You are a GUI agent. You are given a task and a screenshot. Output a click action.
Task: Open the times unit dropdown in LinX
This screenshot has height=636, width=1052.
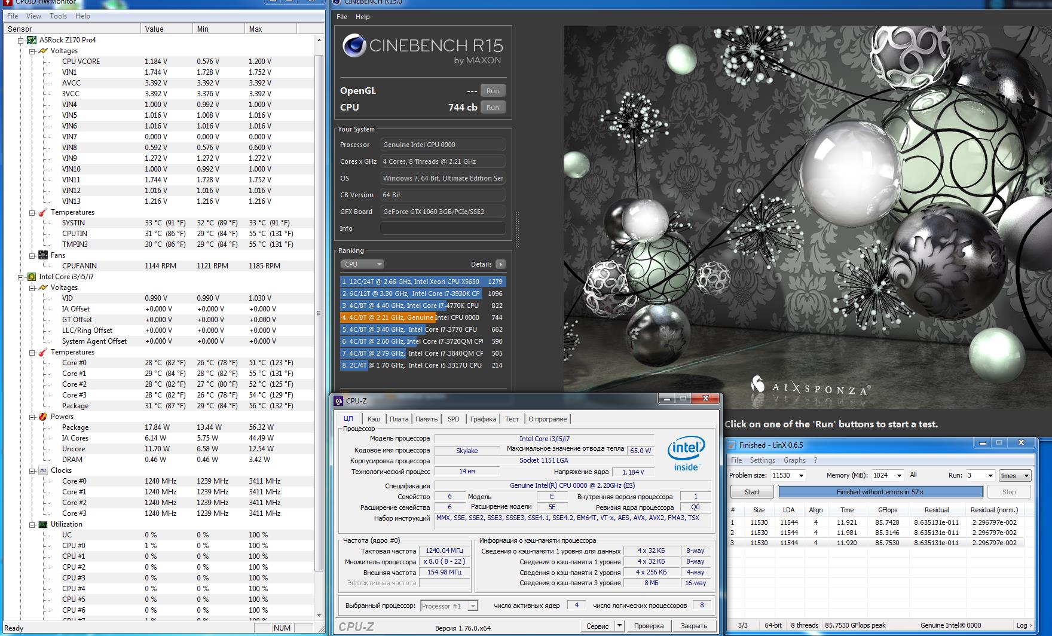tap(1026, 476)
